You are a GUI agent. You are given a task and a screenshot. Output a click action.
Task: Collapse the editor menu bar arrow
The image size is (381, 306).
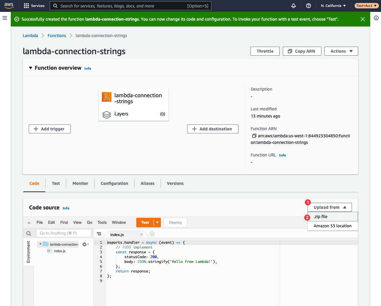coord(29,223)
